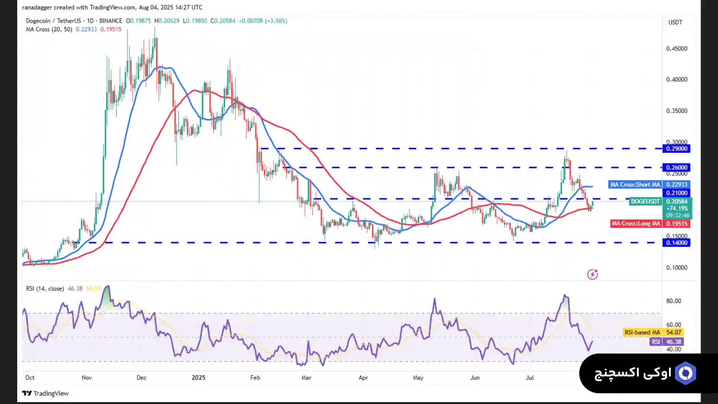
Task: Click the DOGEUSDT green price tag
Action: point(645,201)
